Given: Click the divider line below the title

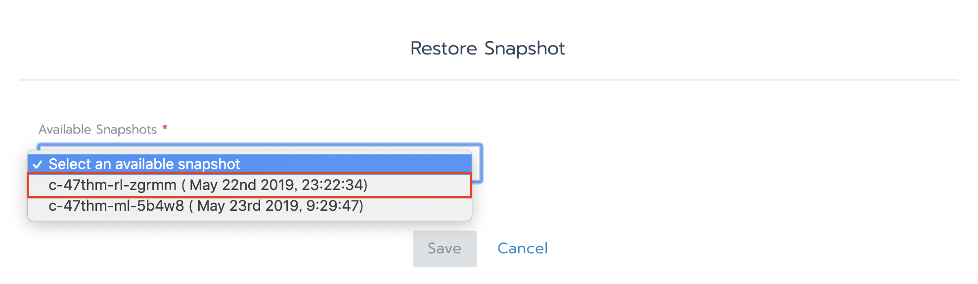Looking at the screenshot, I should [x=489, y=80].
